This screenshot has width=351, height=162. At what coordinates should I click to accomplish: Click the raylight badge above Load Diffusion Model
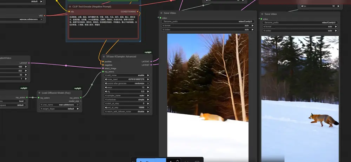78,88
